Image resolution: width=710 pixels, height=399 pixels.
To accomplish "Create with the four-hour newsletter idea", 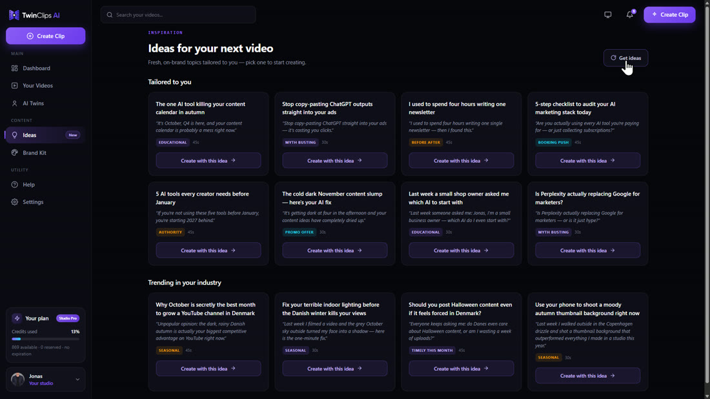I will coord(461,160).
